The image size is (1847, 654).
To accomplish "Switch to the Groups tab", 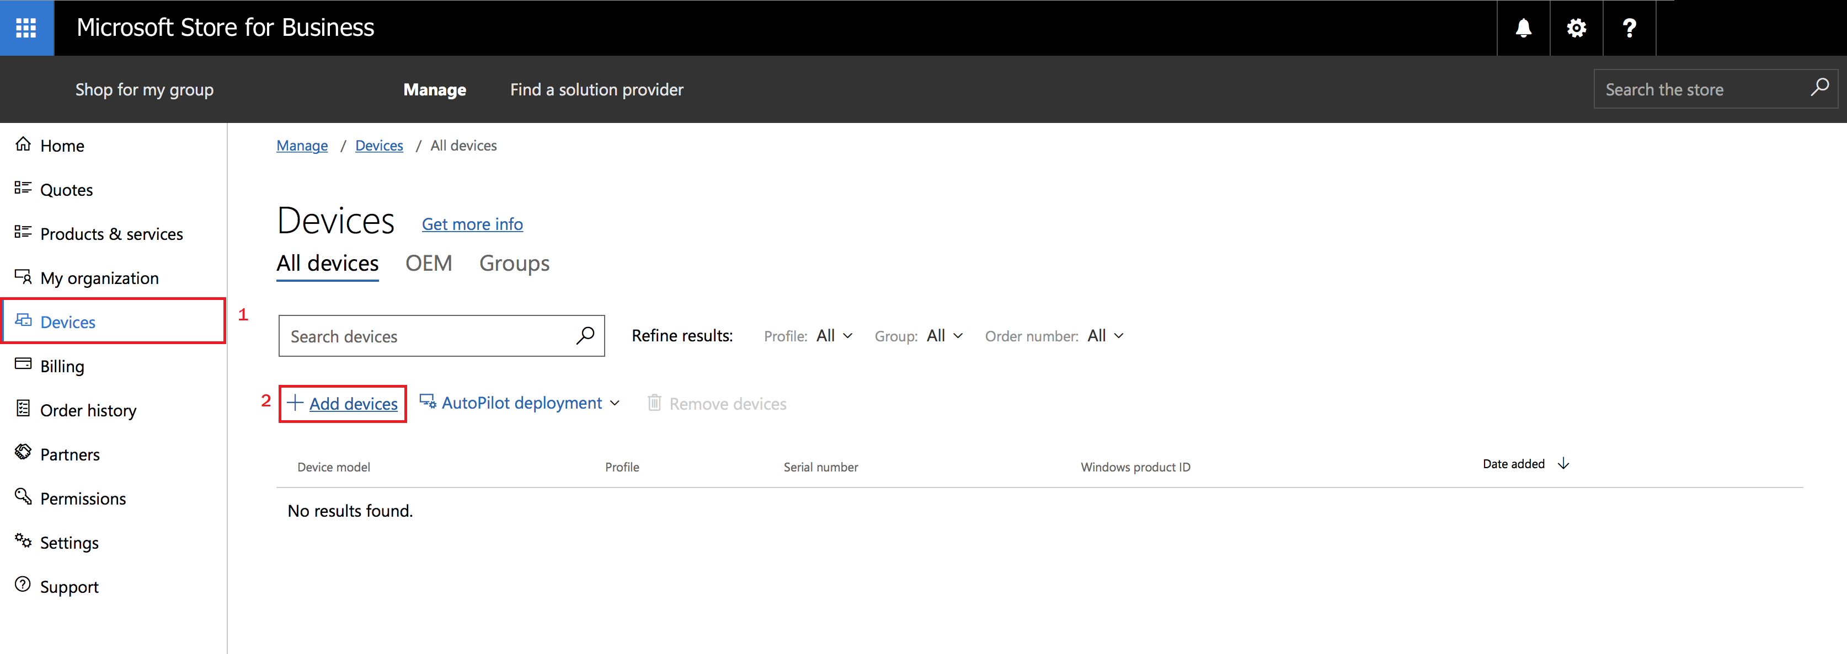I will point(514,263).
